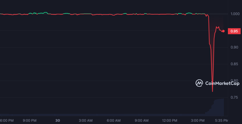
Task: Click the tall volume bars at bottom right
Action: pyautogui.click(x=219, y=107)
